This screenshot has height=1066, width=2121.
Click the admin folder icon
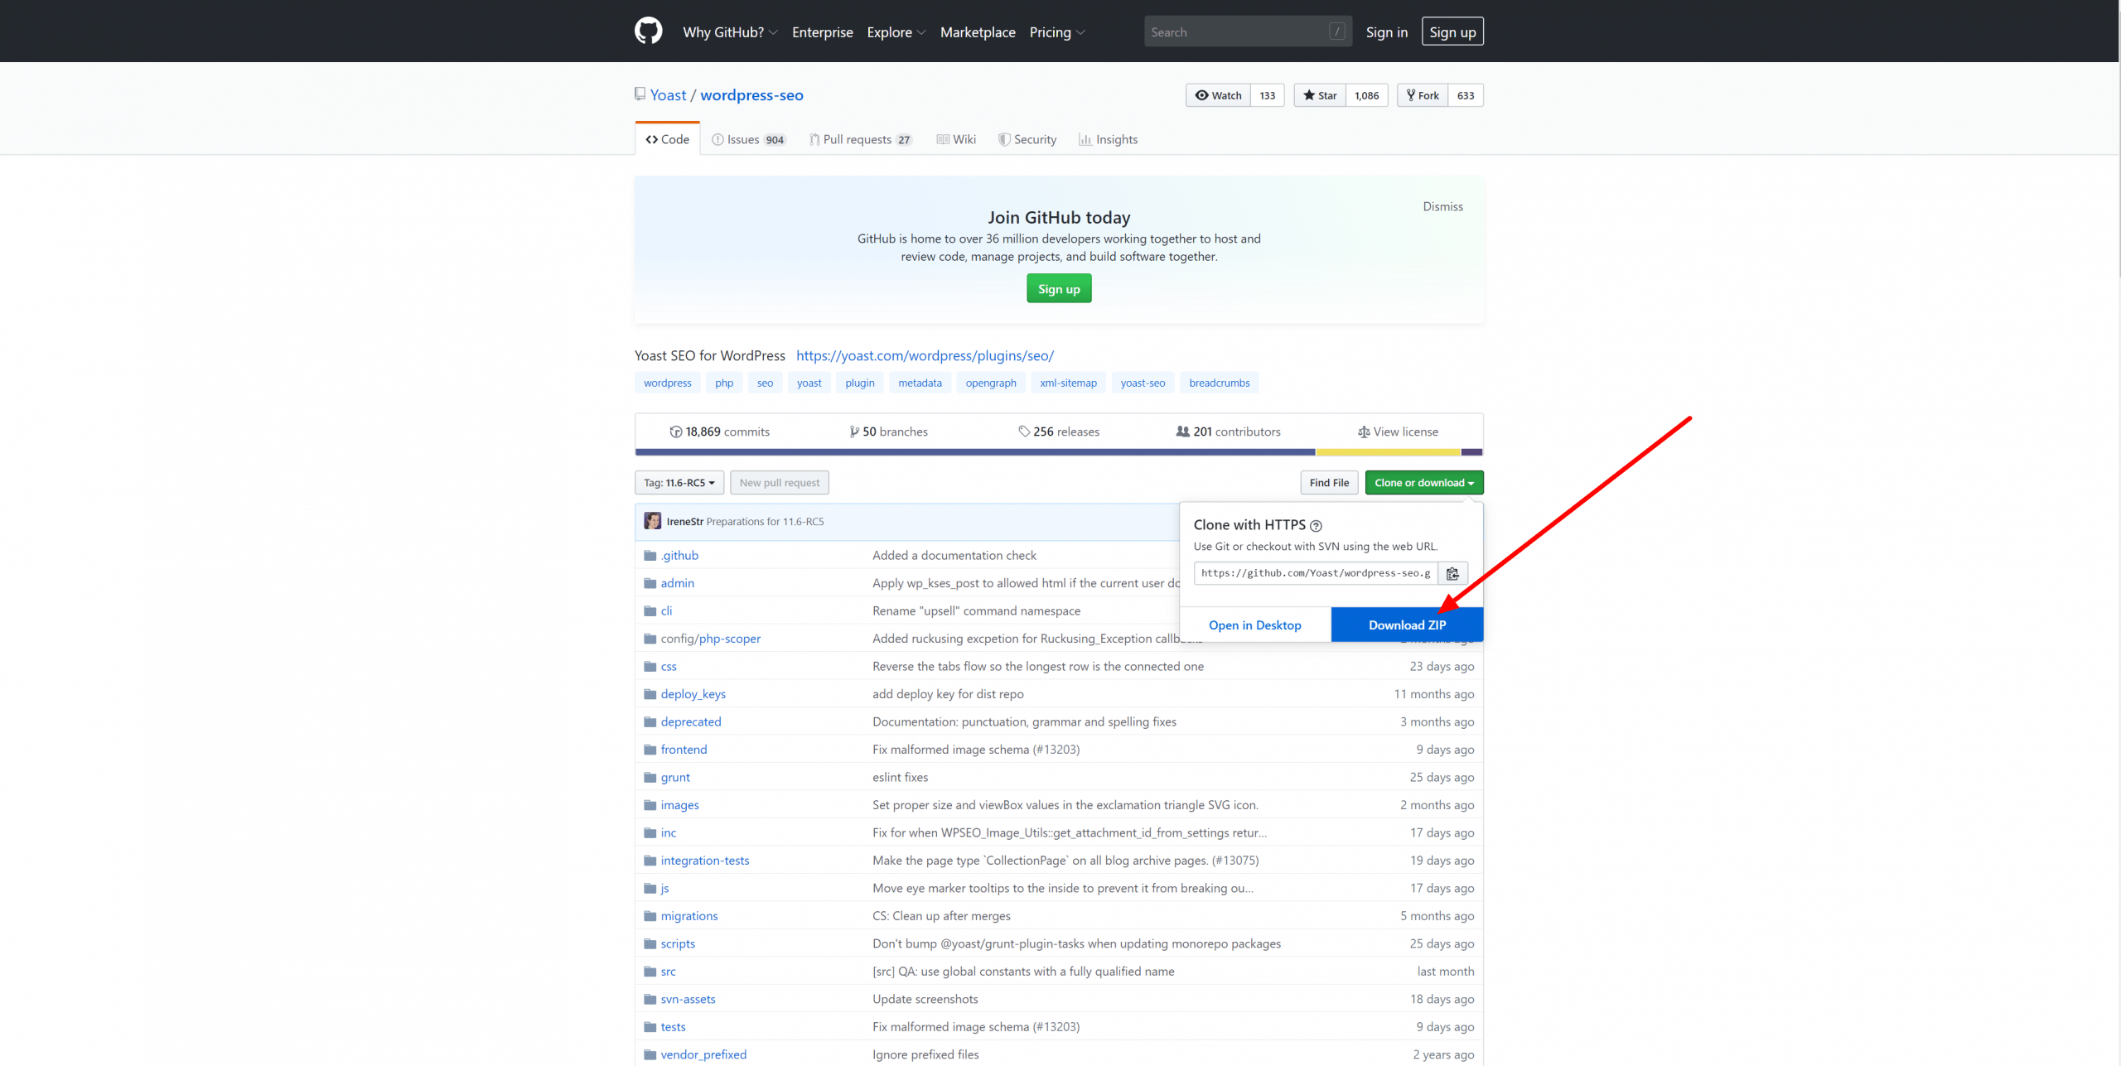pyautogui.click(x=650, y=583)
